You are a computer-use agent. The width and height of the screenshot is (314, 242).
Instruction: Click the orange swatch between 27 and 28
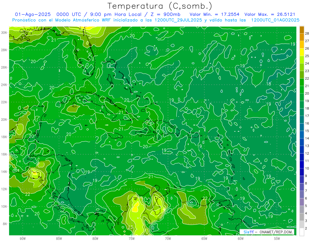[302, 37]
